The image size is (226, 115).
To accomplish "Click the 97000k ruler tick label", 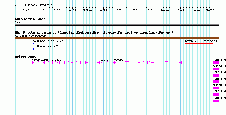I will pos(119,10).
